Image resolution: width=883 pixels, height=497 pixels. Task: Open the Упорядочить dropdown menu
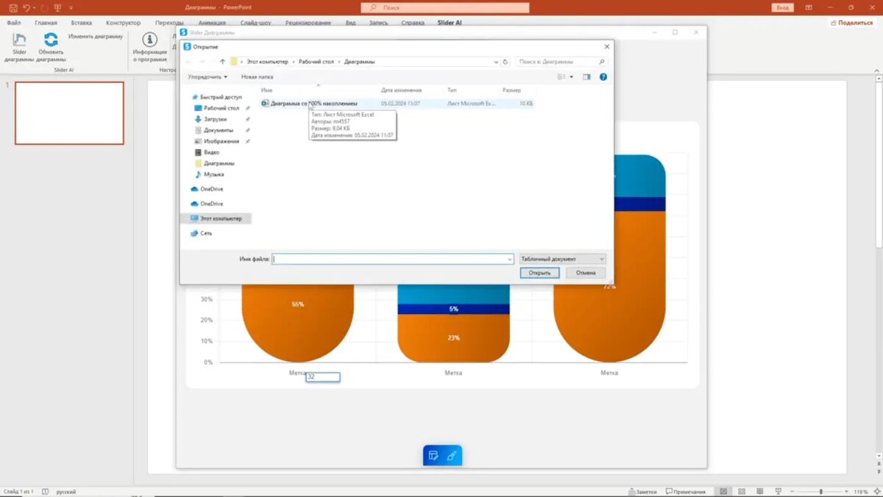click(208, 76)
